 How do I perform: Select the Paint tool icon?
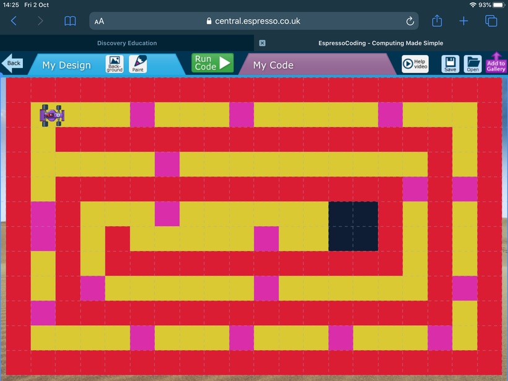(138, 64)
